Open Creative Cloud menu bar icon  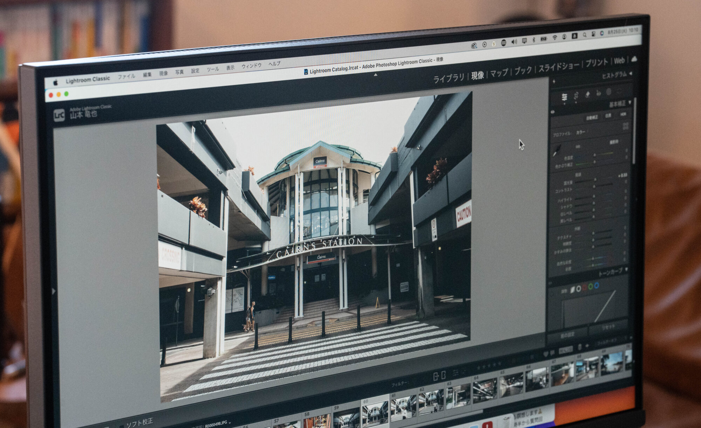(474, 46)
